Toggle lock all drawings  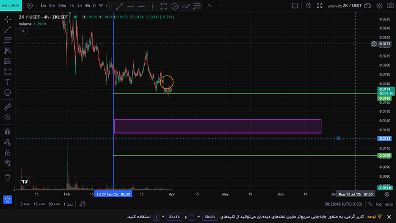pos(7,152)
